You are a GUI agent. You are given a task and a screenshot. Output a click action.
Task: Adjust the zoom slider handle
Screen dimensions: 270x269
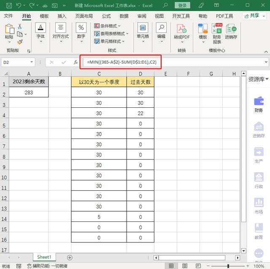pos(228,266)
